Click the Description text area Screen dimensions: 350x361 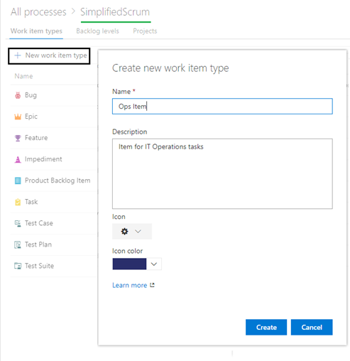point(222,173)
